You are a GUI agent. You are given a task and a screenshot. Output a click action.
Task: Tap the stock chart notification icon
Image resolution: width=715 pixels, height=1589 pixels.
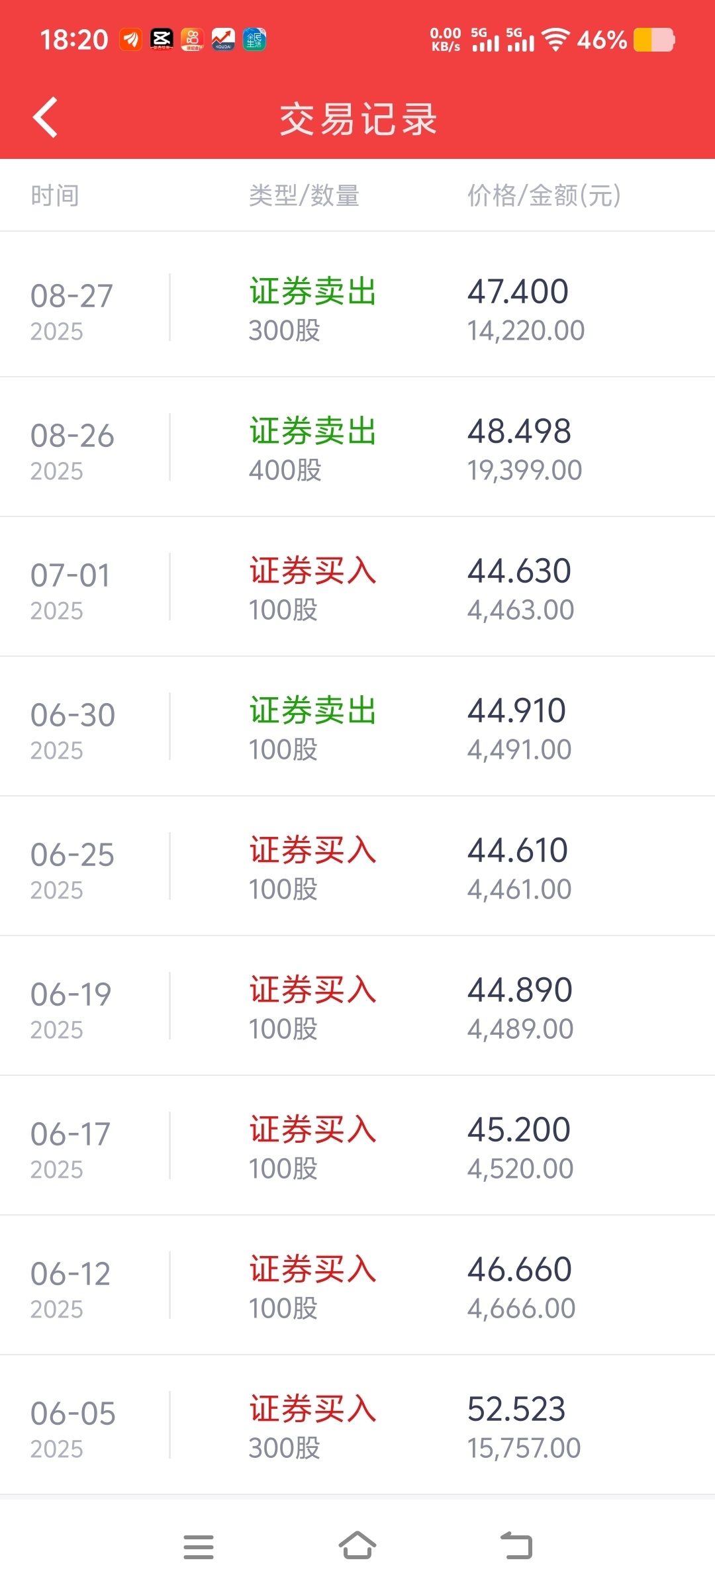(223, 40)
